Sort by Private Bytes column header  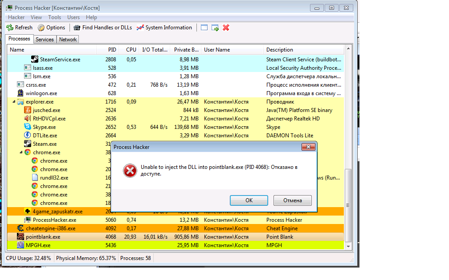click(x=186, y=50)
